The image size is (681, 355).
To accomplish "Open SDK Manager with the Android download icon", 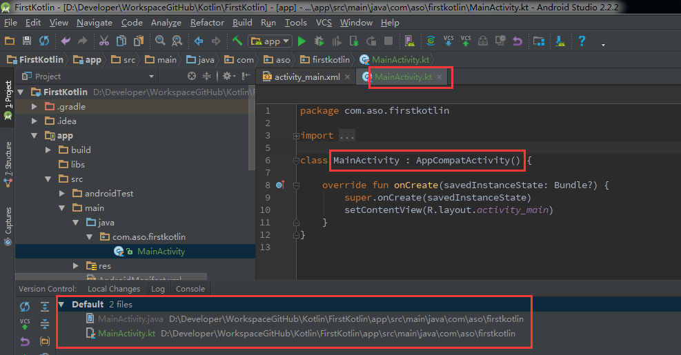I will coord(560,41).
